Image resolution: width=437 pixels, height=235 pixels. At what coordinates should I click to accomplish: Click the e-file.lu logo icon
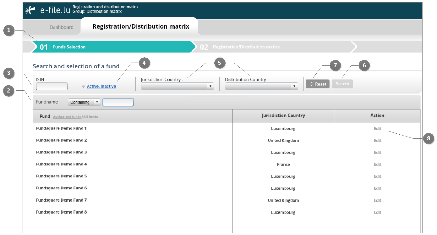(x=30, y=10)
